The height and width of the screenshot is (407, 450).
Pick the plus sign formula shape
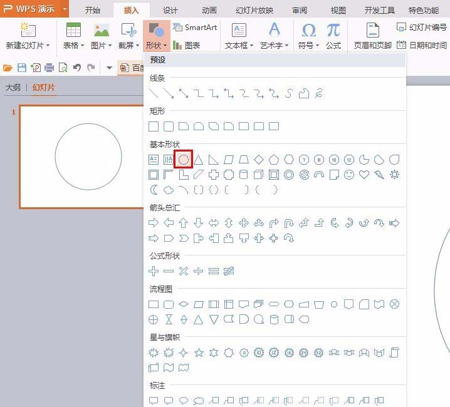[154, 270]
